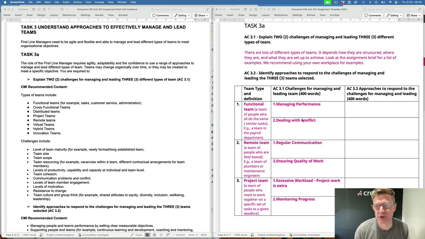Click Print icon in right Template window
Image resolution: width=425 pixels, height=239 pixels.
pos(274,9)
